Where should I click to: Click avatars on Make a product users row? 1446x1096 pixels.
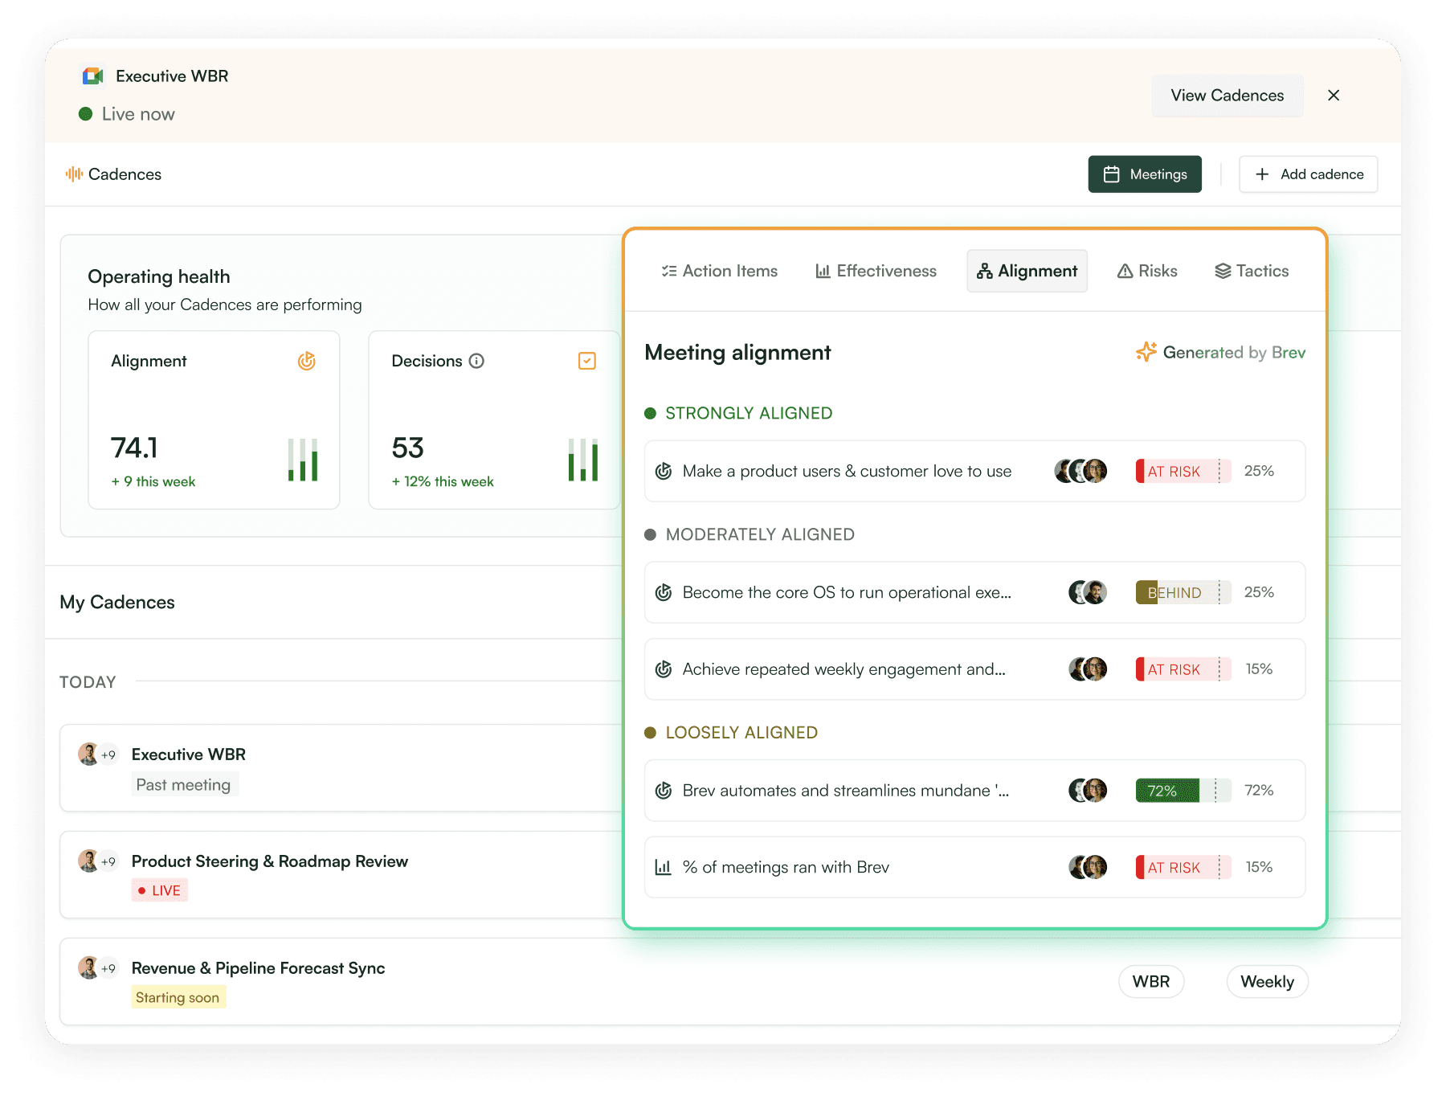point(1080,471)
